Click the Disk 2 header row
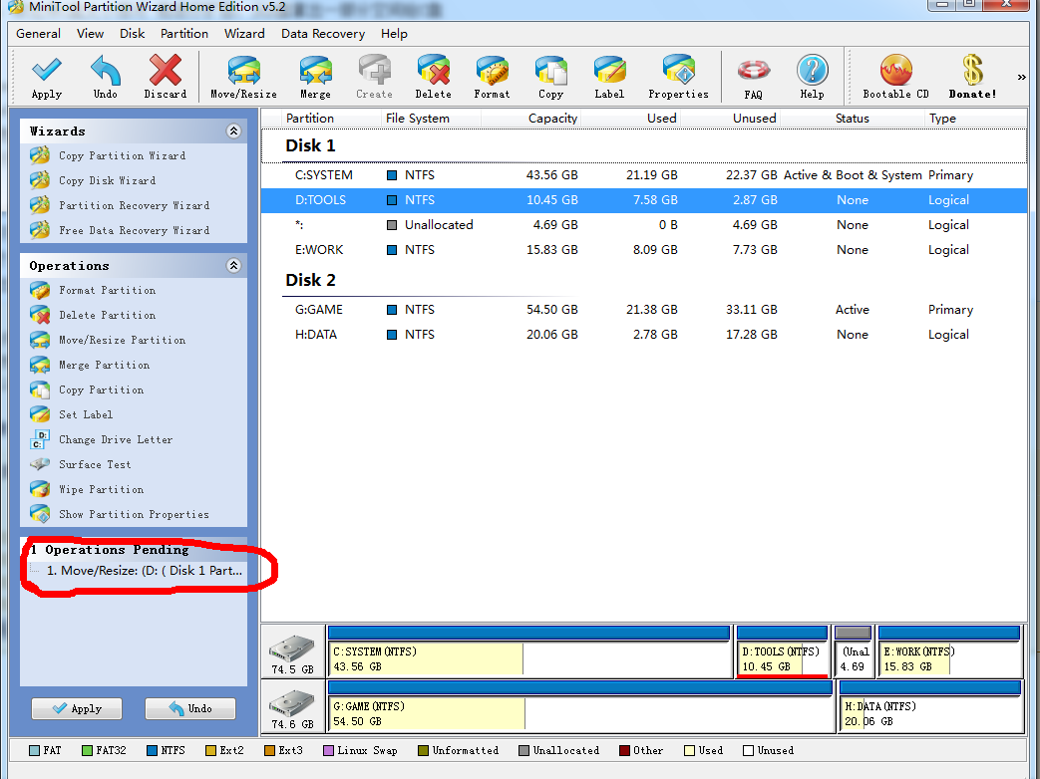The image size is (1040, 779). point(644,280)
